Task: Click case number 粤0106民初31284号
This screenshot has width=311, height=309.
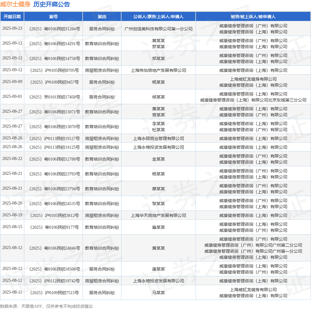Action: (x=55, y=29)
